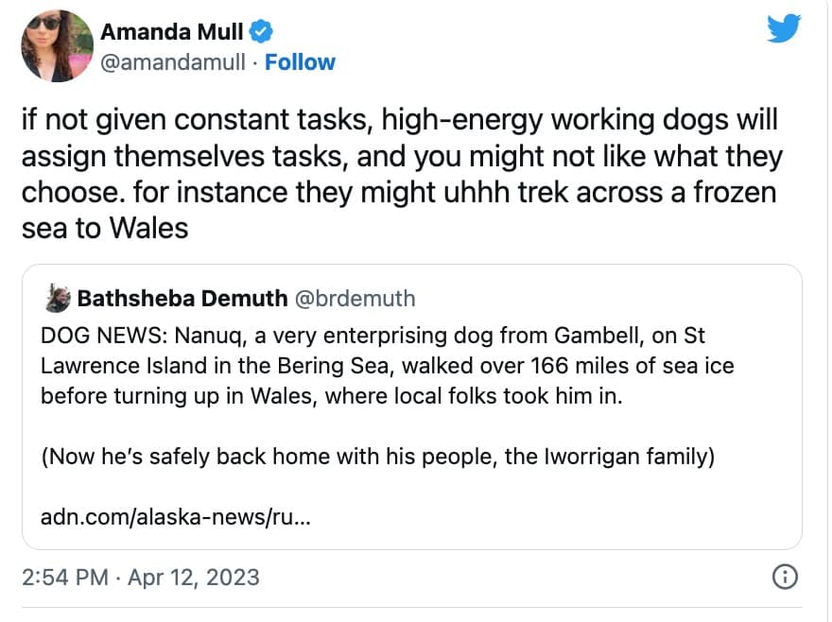Open Amanda Mull's profile picture
The image size is (832, 622).
(56, 45)
